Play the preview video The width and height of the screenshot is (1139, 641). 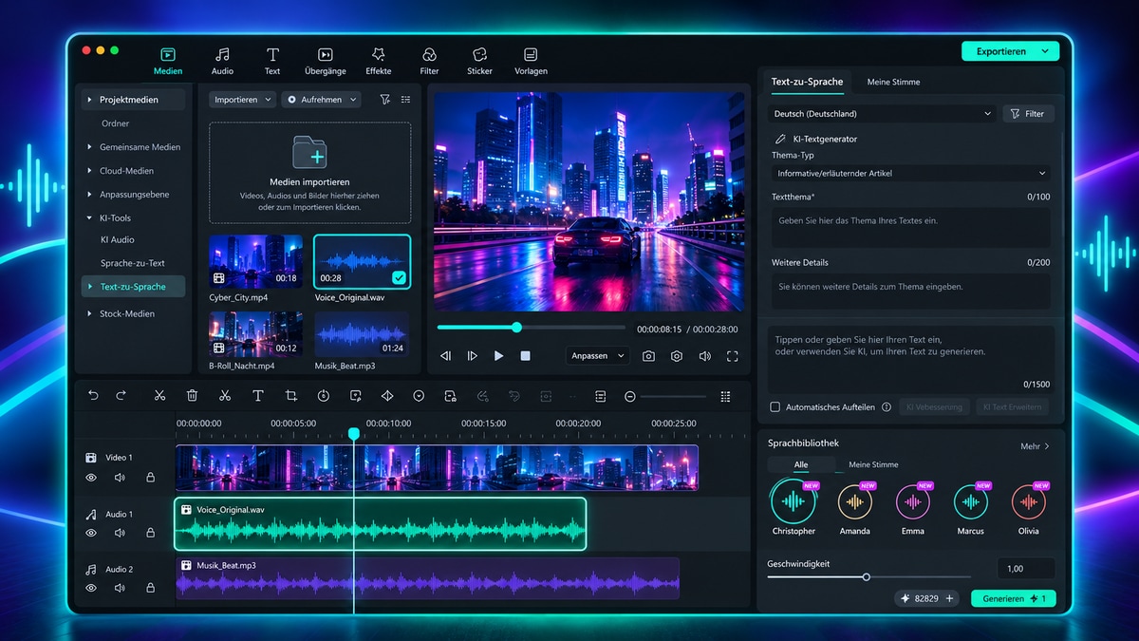click(x=498, y=356)
